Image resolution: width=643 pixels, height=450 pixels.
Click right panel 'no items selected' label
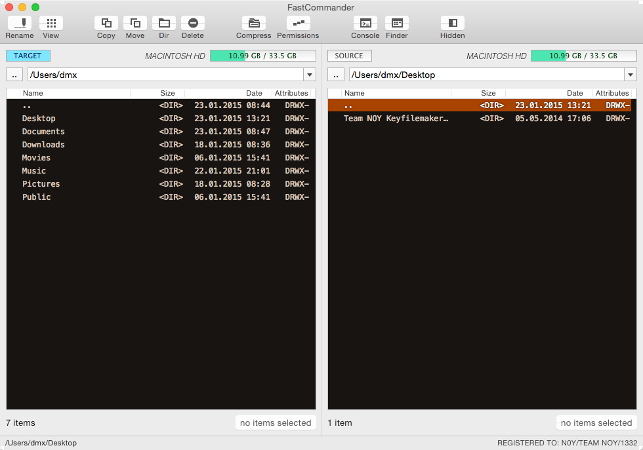coord(596,422)
